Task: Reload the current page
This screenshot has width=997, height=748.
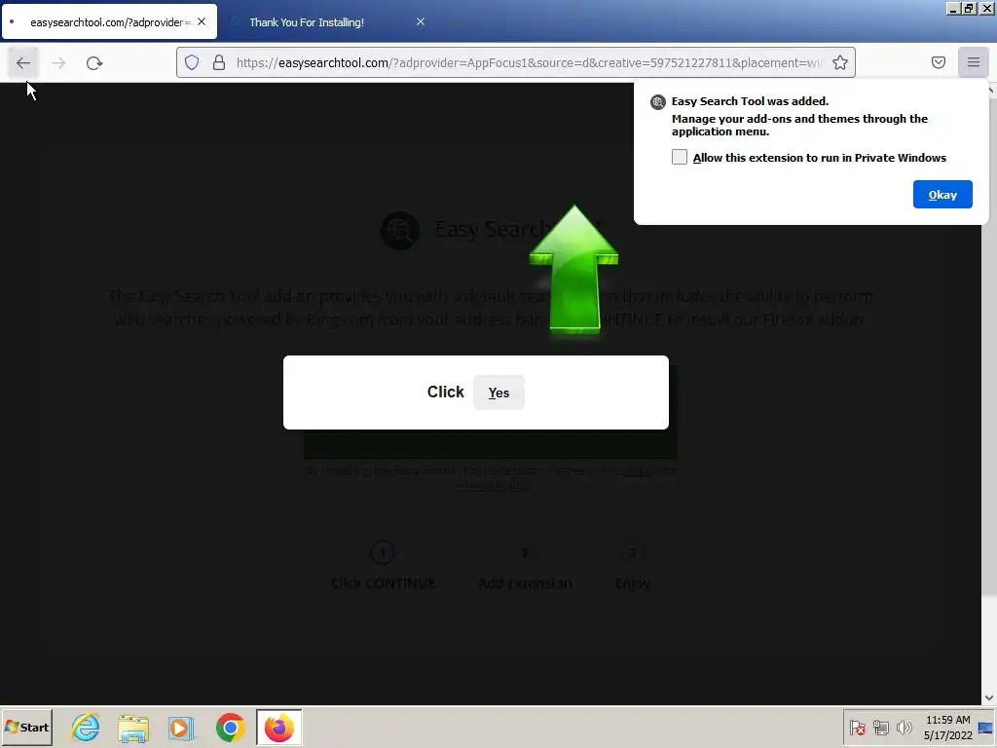Action: click(x=94, y=63)
